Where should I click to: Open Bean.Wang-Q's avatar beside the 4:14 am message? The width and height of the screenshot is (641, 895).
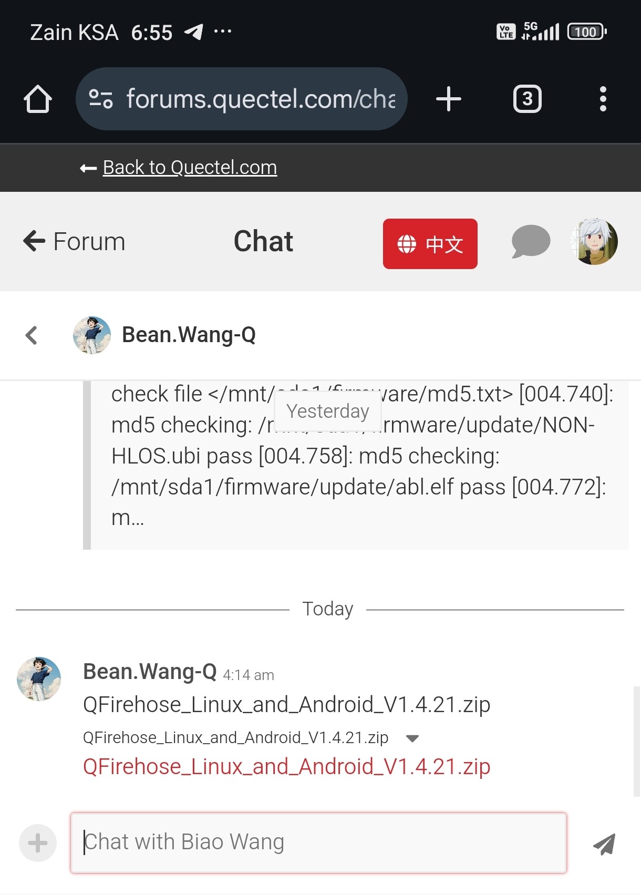[x=39, y=679]
